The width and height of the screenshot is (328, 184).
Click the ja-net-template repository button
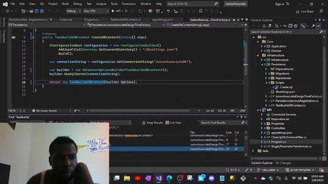click(300, 170)
